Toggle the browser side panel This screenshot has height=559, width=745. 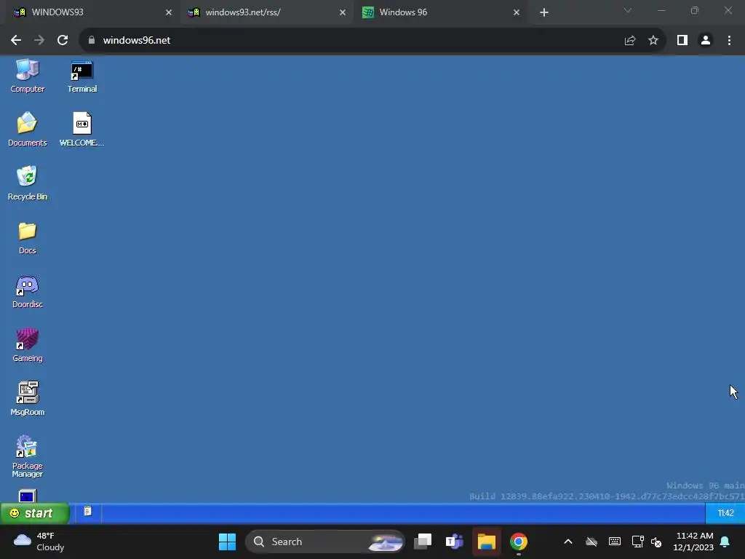click(x=682, y=41)
